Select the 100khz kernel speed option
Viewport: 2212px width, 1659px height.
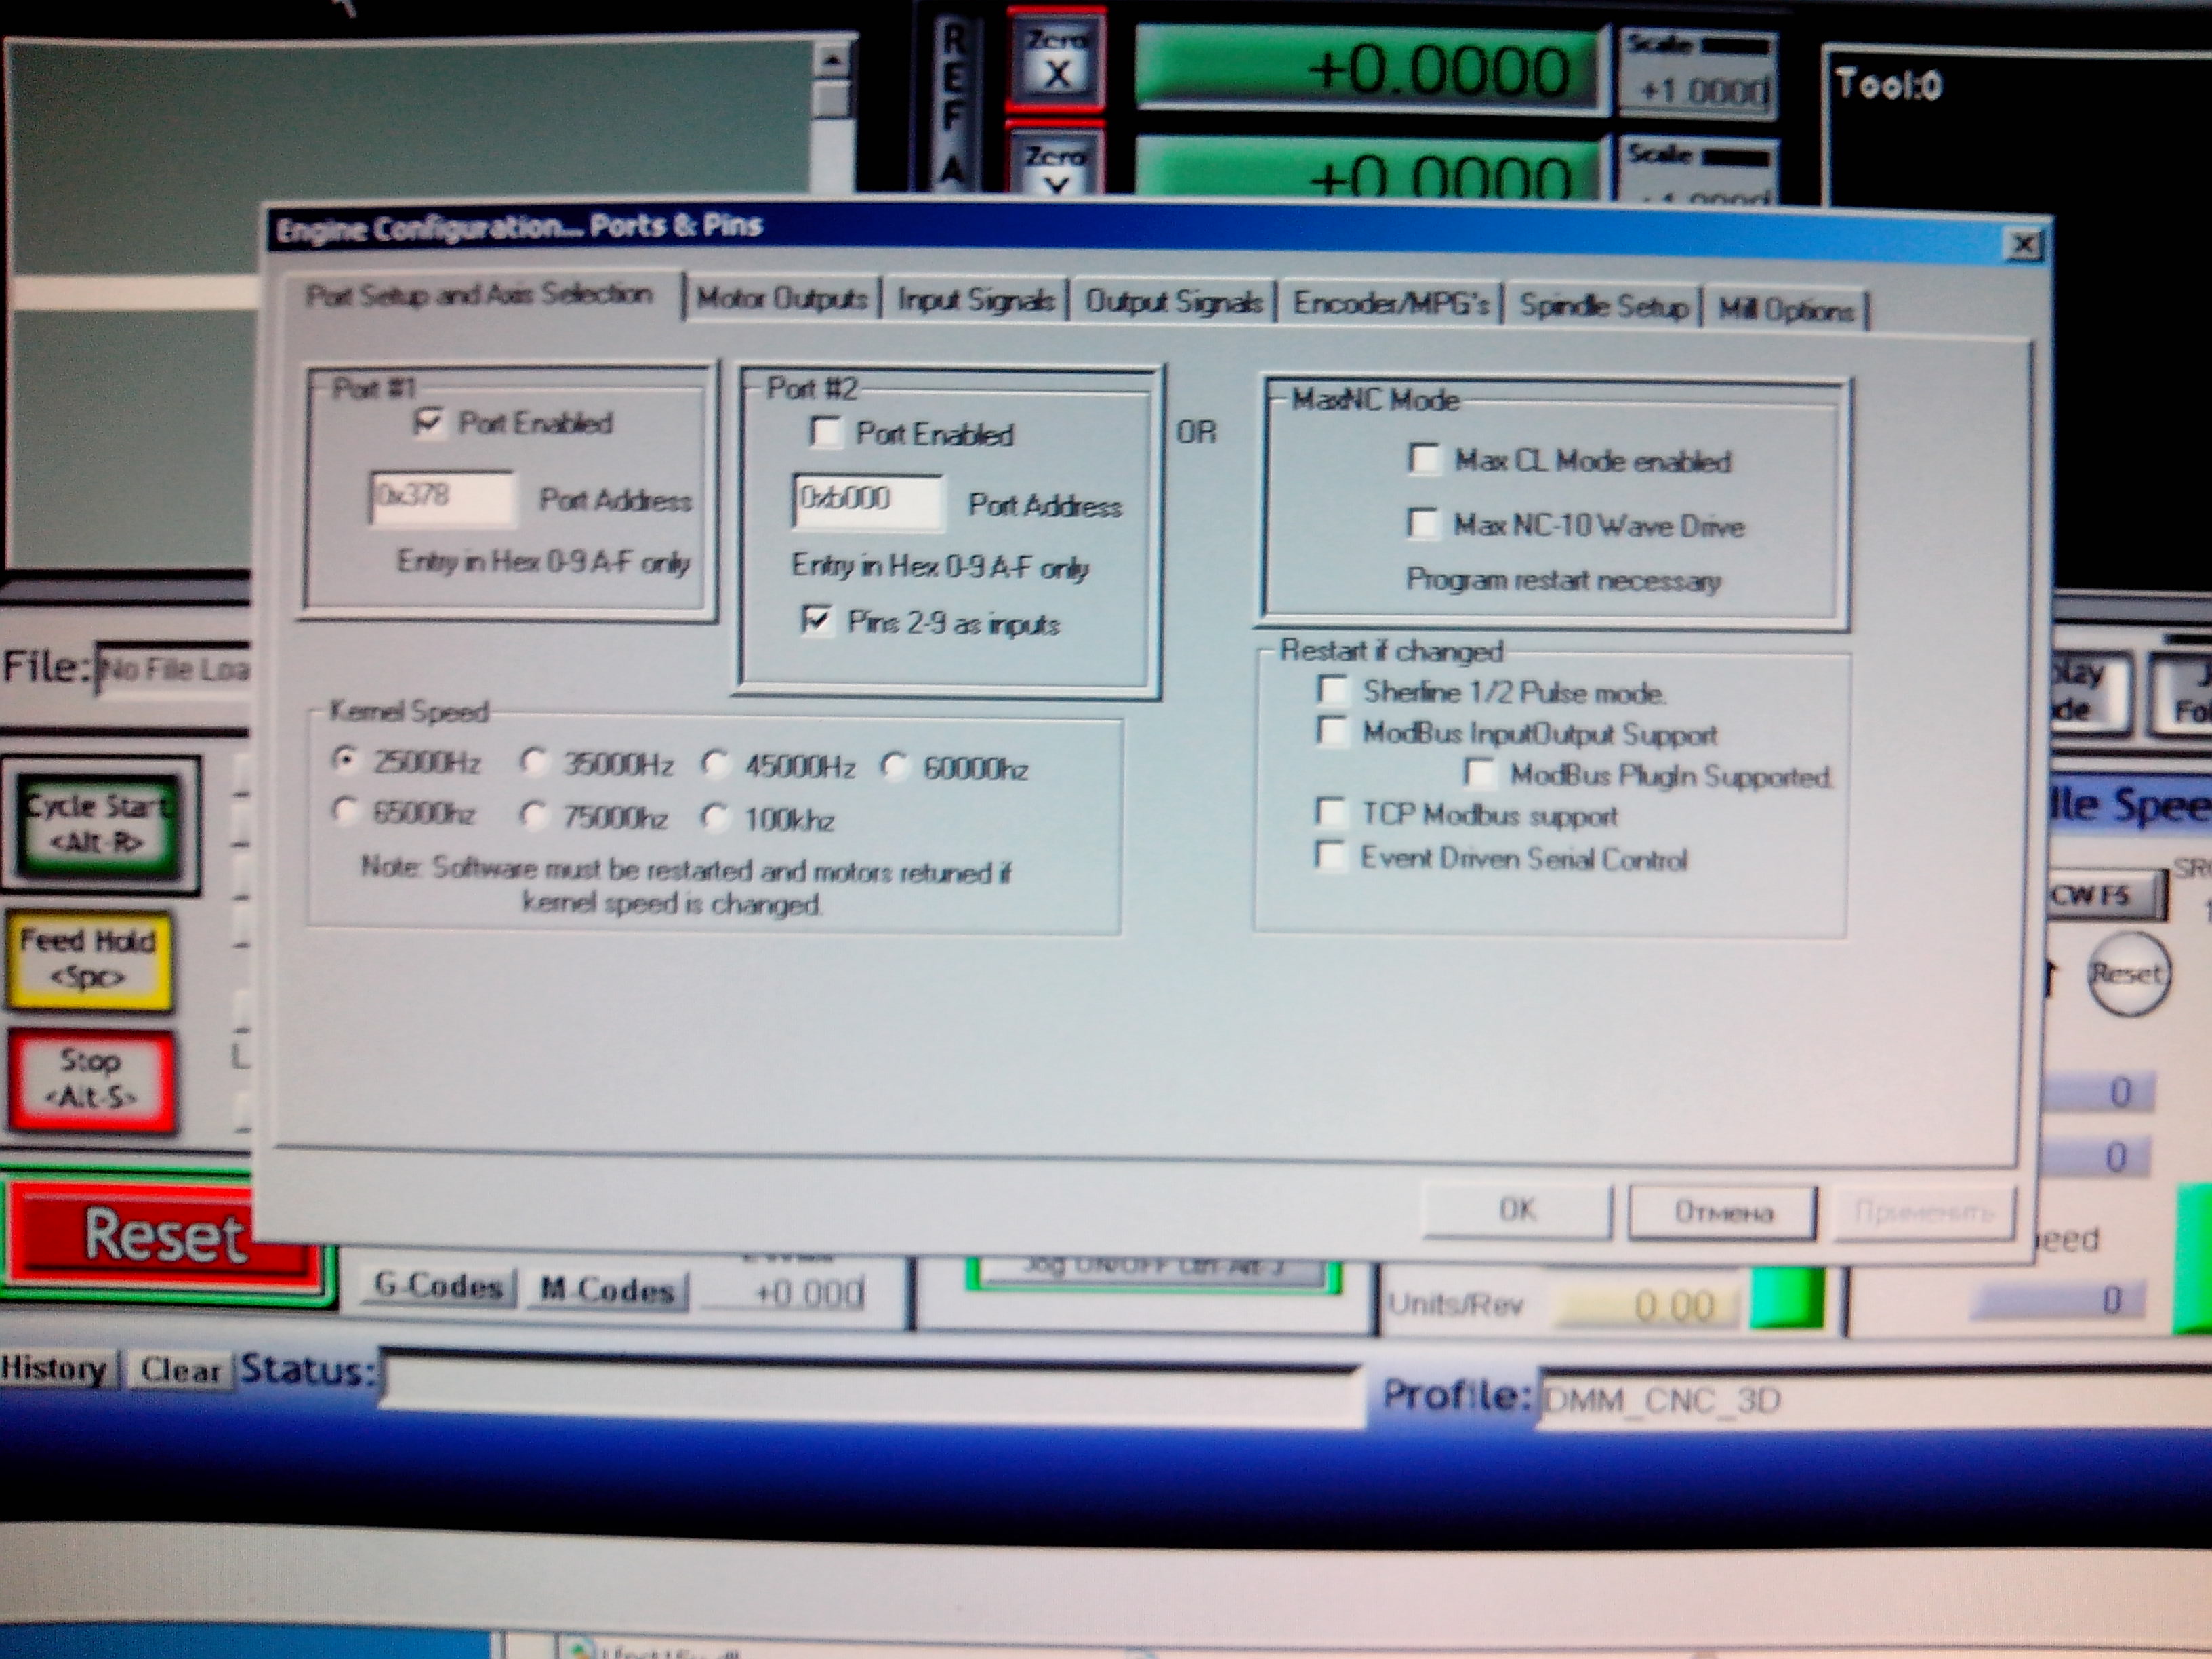pyautogui.click(x=715, y=818)
